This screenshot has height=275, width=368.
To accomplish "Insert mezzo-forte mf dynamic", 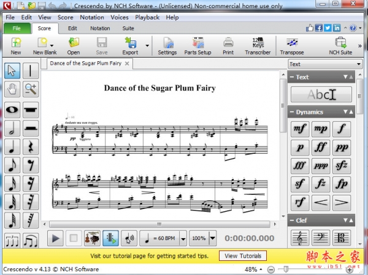I will tap(300, 129).
